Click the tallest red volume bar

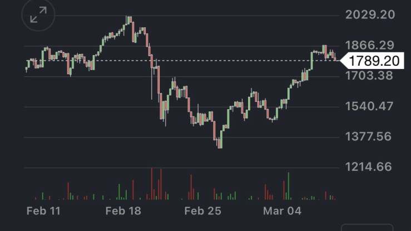coord(152,183)
